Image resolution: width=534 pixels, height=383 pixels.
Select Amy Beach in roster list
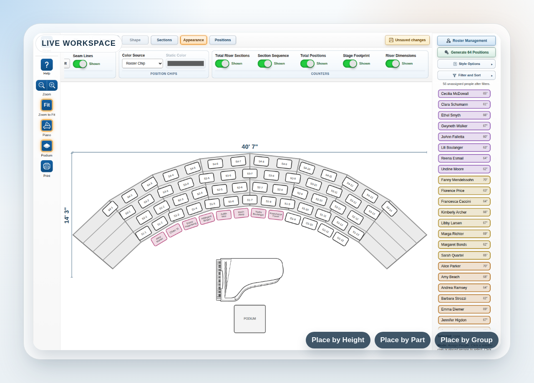click(464, 277)
